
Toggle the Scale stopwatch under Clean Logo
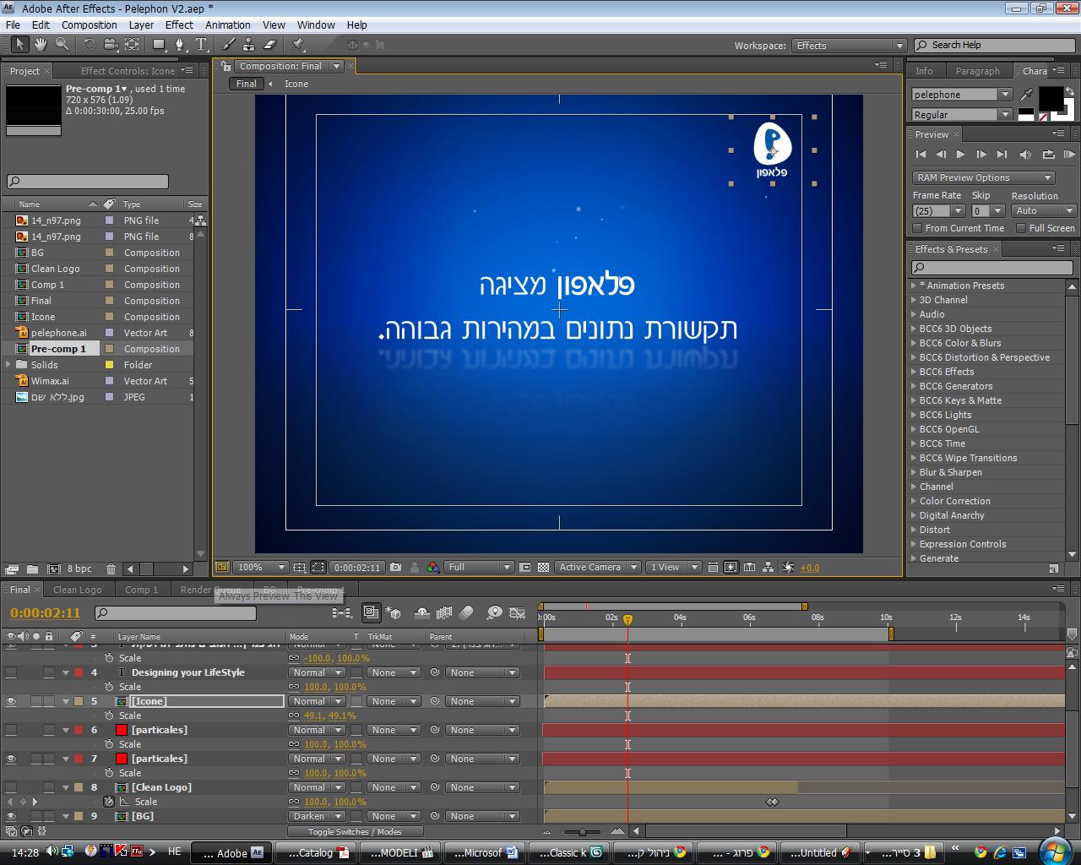[109, 802]
